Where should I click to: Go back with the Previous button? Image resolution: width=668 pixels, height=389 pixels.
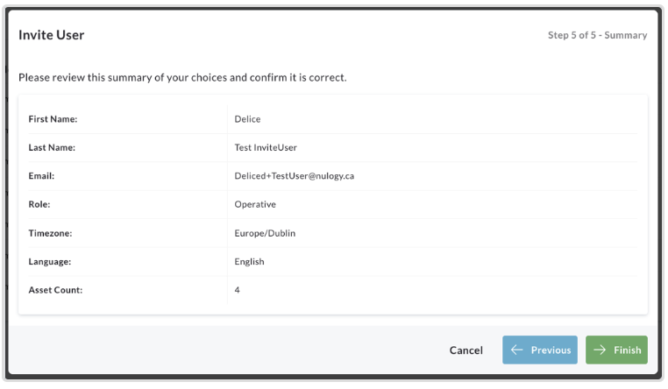tap(540, 350)
